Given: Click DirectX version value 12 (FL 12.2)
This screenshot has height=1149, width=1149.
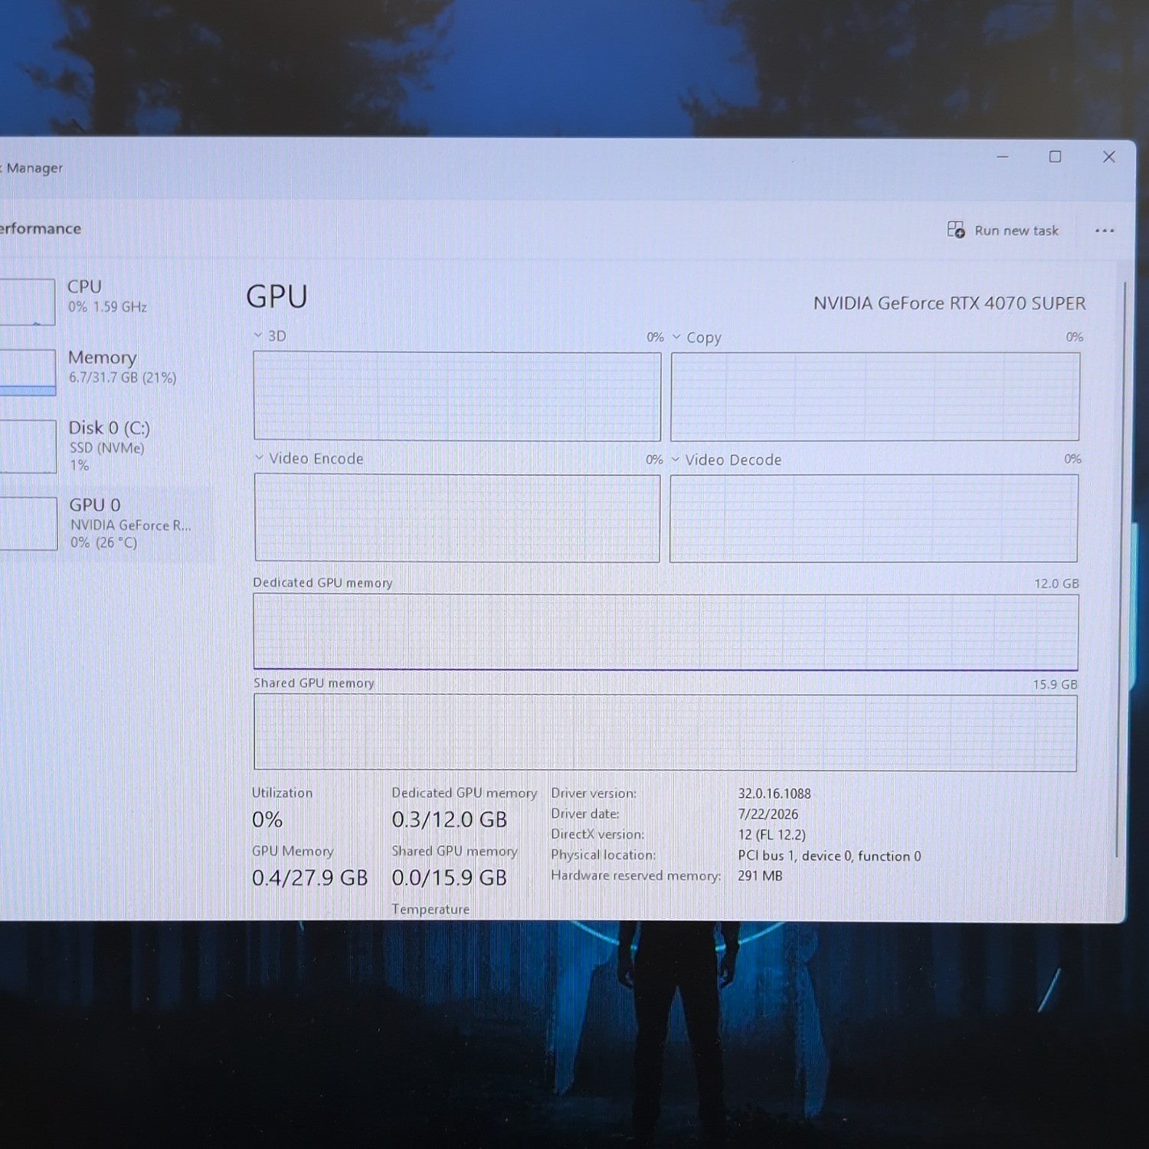Looking at the screenshot, I should point(772,835).
